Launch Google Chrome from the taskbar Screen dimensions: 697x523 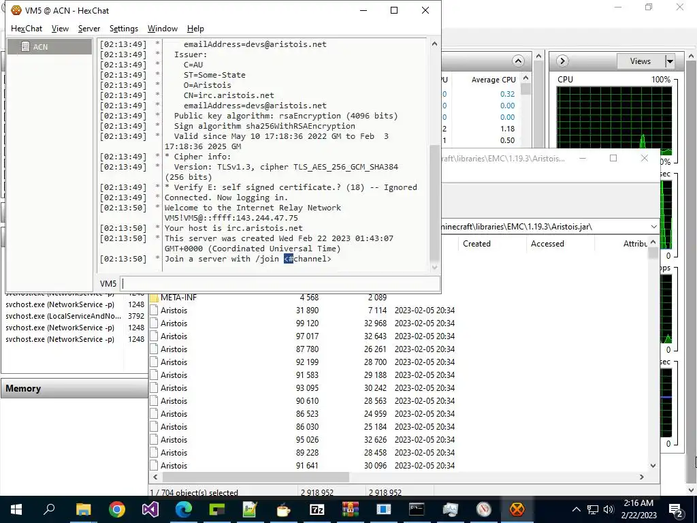(x=117, y=509)
